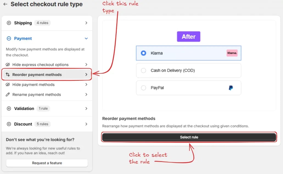This screenshot has width=283, height=174.
Task: Click the plus icon next to Validation
Action: coord(9,109)
